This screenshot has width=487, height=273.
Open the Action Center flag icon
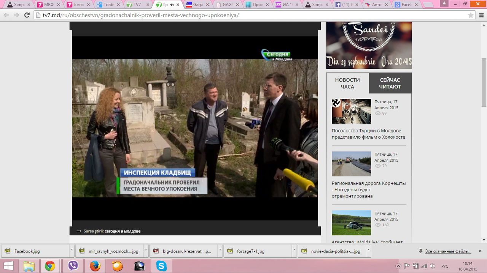(407, 266)
